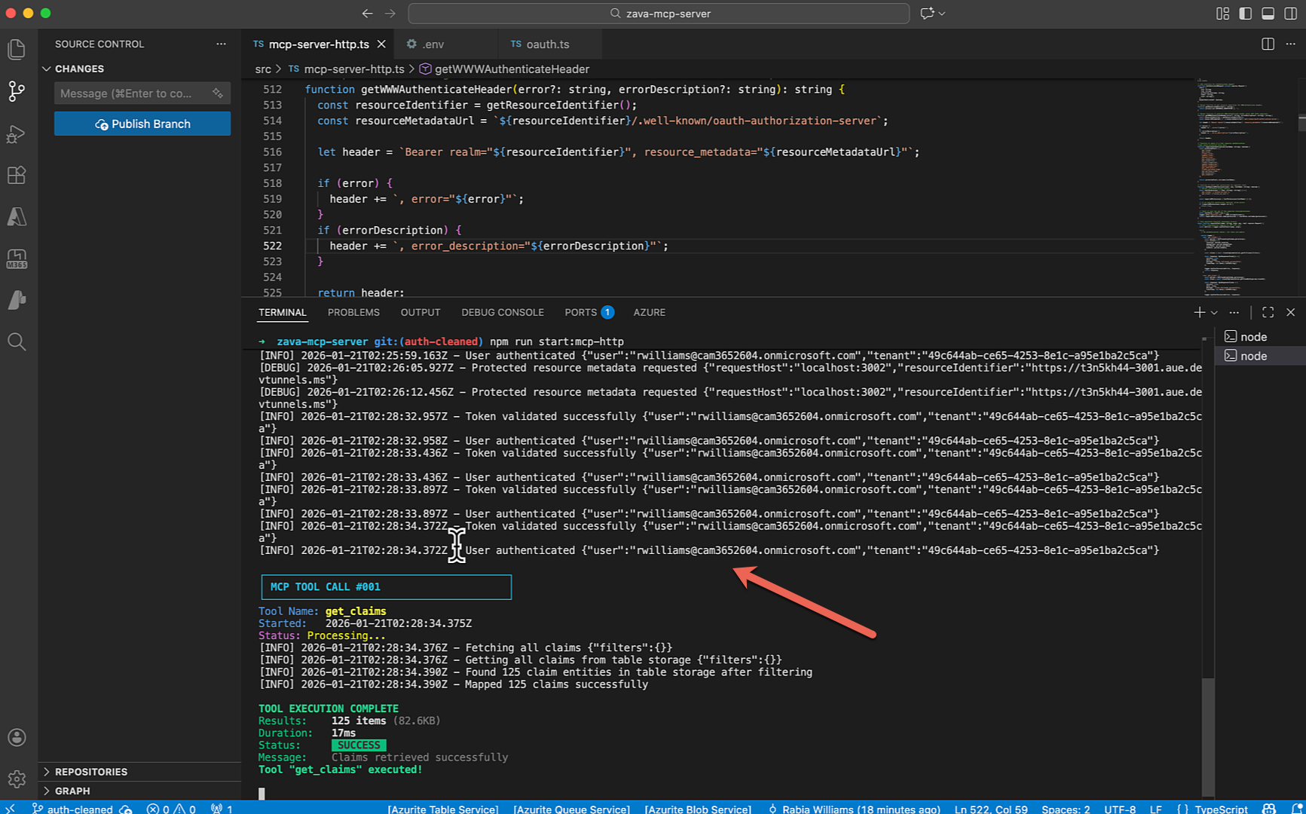Open the Run and Debug view
This screenshot has width=1306, height=814.
tap(17, 133)
